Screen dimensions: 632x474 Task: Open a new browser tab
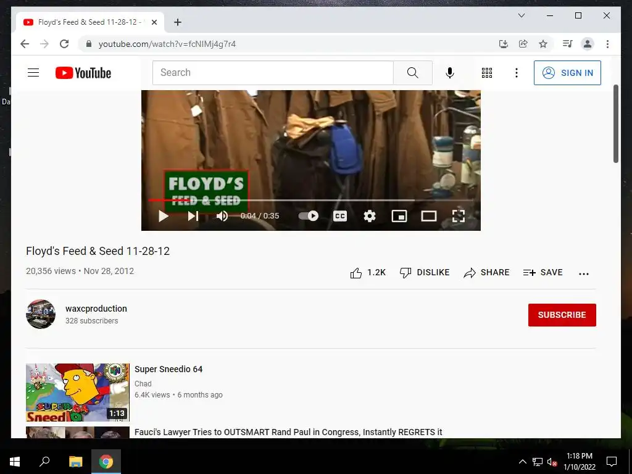coord(178,22)
